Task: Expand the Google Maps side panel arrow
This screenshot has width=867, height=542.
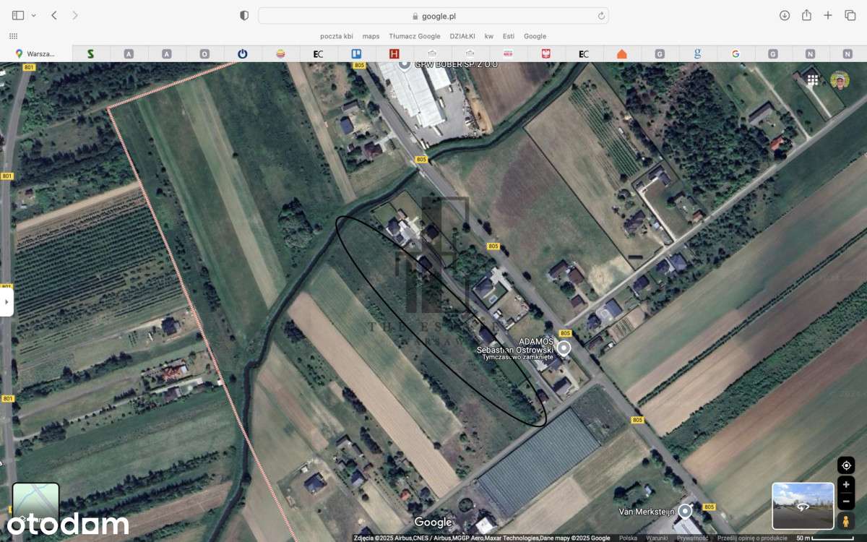Action: [x=7, y=301]
